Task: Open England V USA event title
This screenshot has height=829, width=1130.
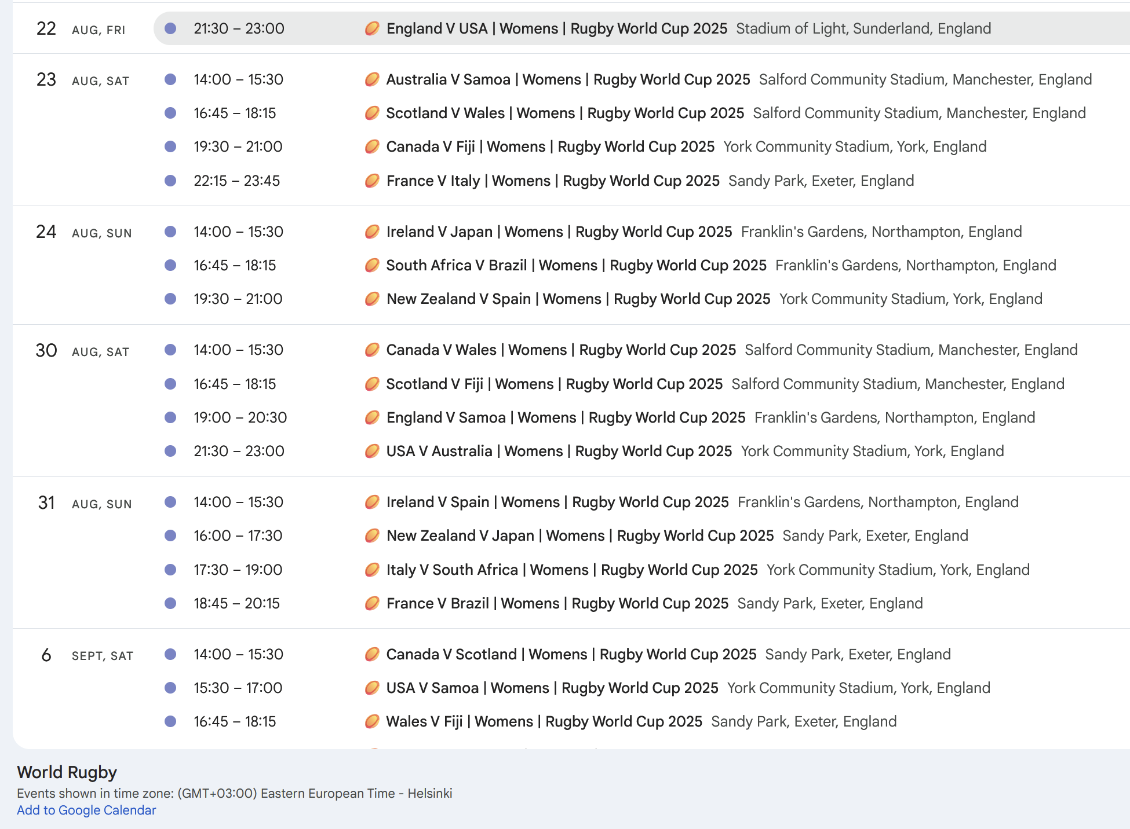Action: tap(557, 28)
